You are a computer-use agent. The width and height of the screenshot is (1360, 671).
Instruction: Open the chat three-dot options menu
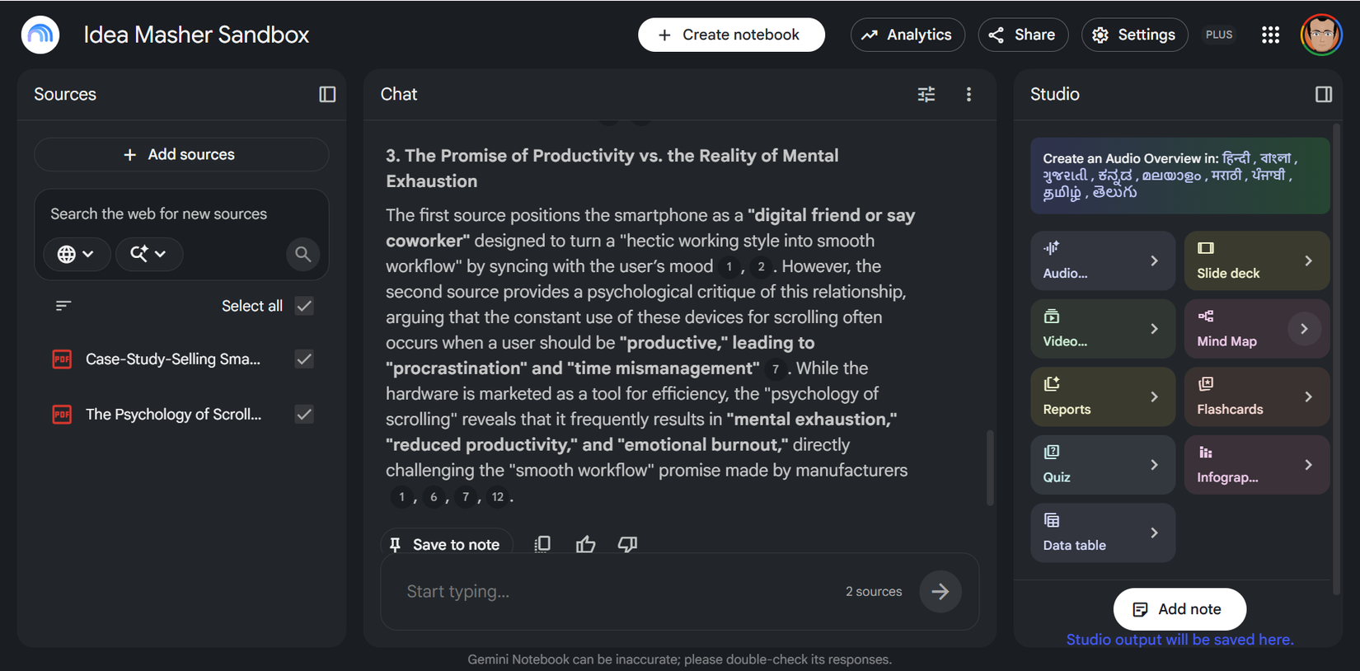(x=968, y=94)
